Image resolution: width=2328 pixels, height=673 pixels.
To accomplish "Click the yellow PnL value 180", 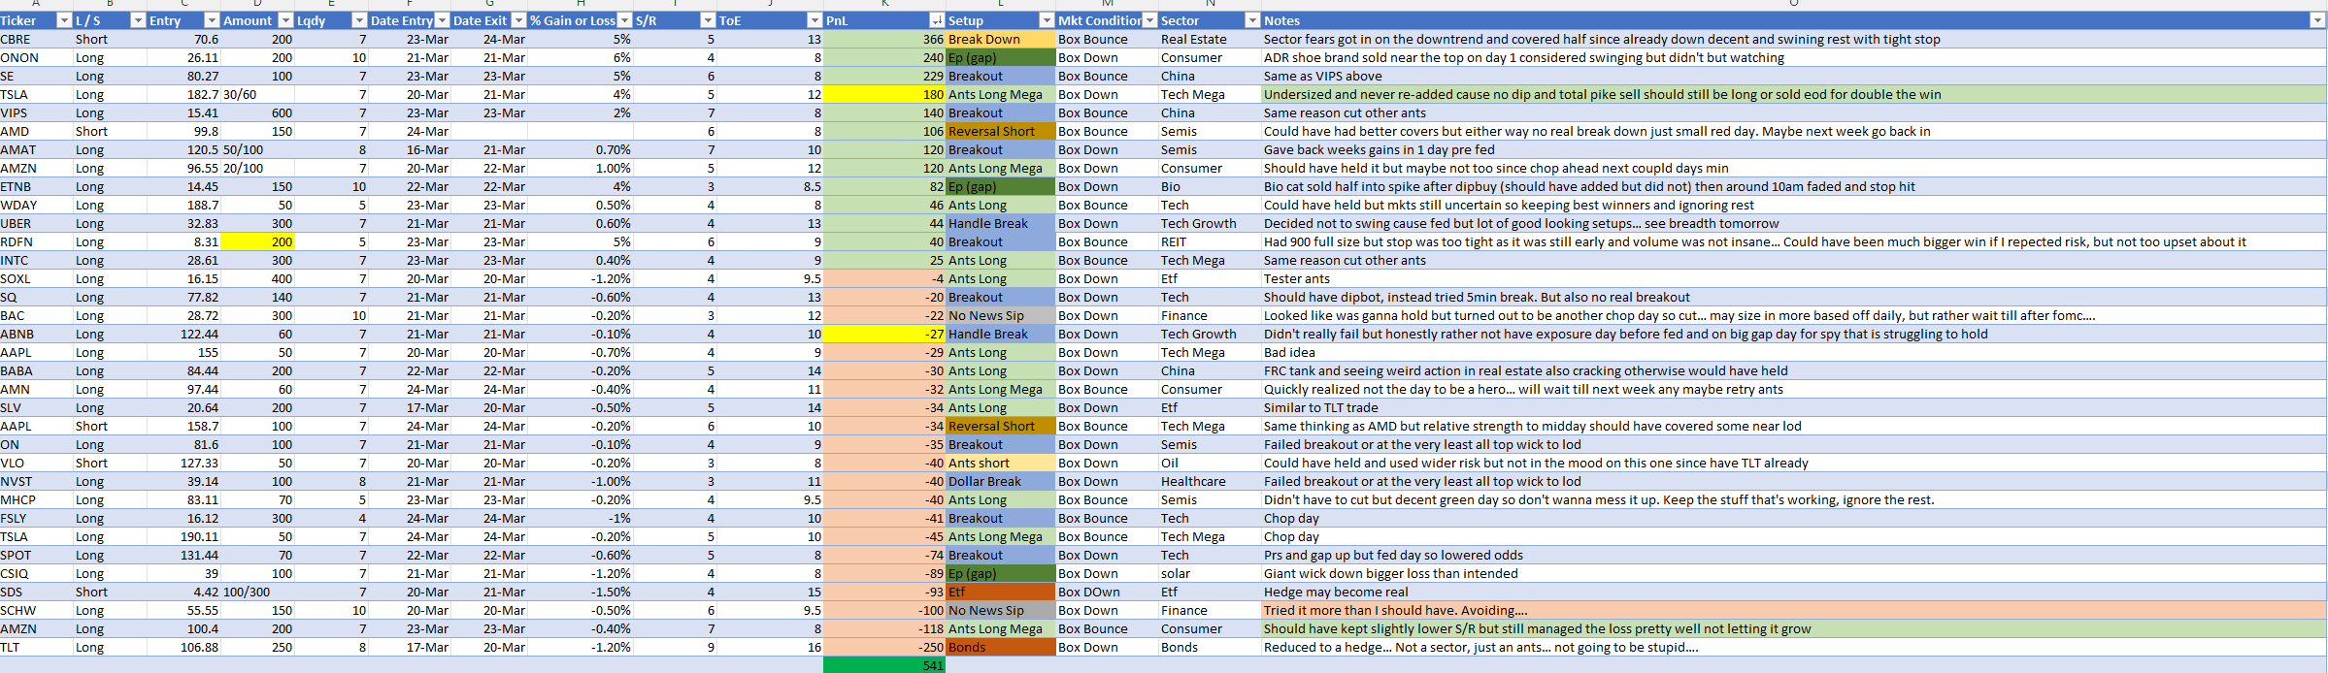I will [x=884, y=94].
